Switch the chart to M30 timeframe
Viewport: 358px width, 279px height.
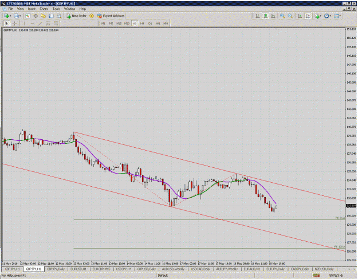[x=127, y=23]
